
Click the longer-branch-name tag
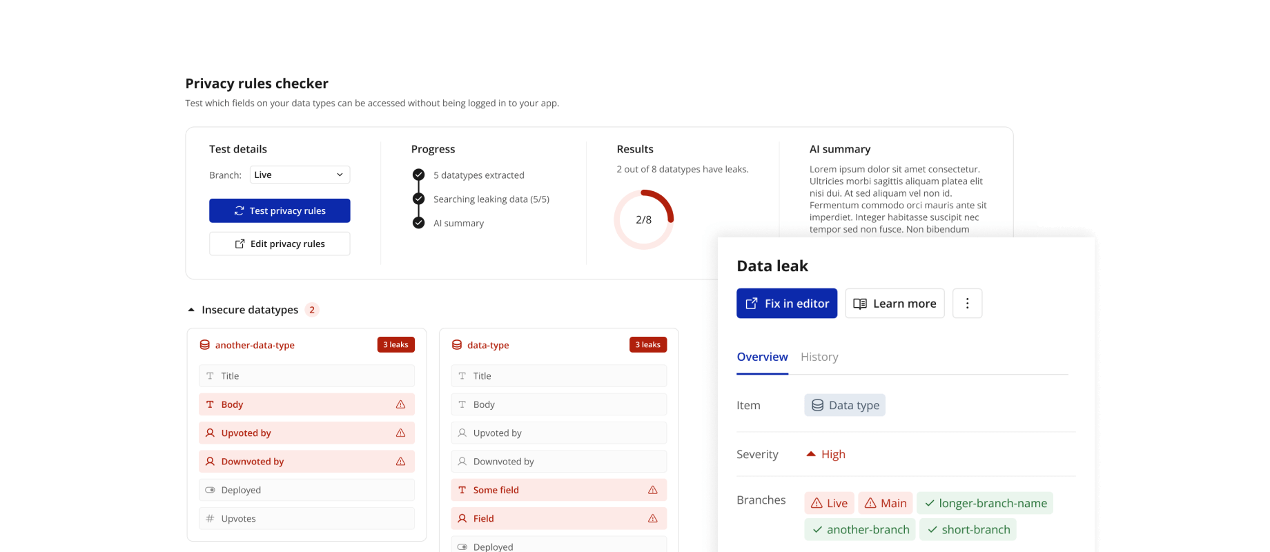click(985, 503)
